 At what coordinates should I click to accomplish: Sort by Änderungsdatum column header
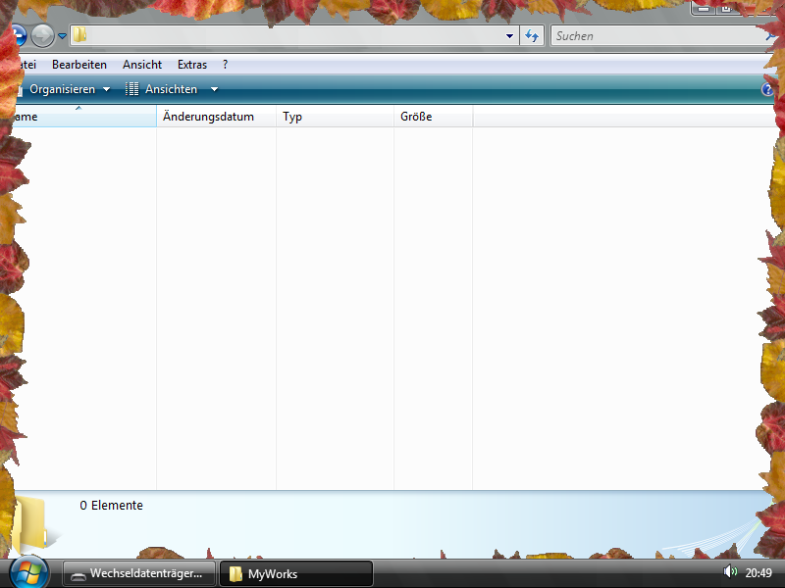coord(208,117)
